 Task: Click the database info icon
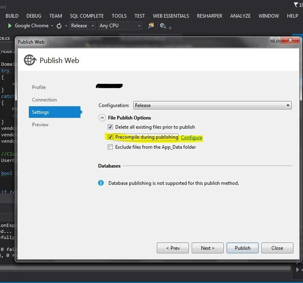click(x=101, y=183)
